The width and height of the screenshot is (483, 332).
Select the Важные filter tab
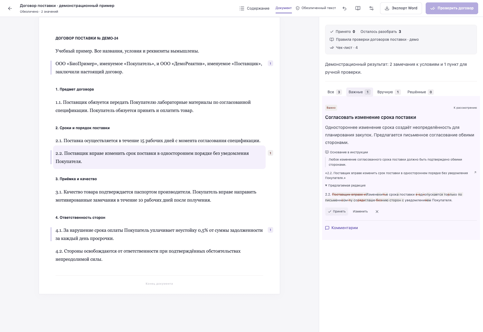360,92
